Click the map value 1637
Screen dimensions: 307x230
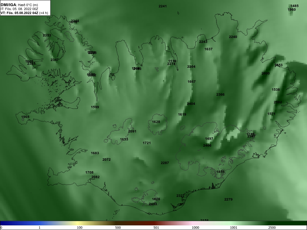pos(208,49)
